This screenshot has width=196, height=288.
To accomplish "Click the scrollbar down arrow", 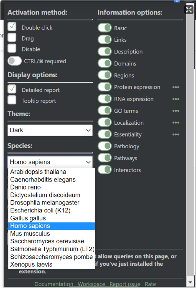I will point(190,282).
